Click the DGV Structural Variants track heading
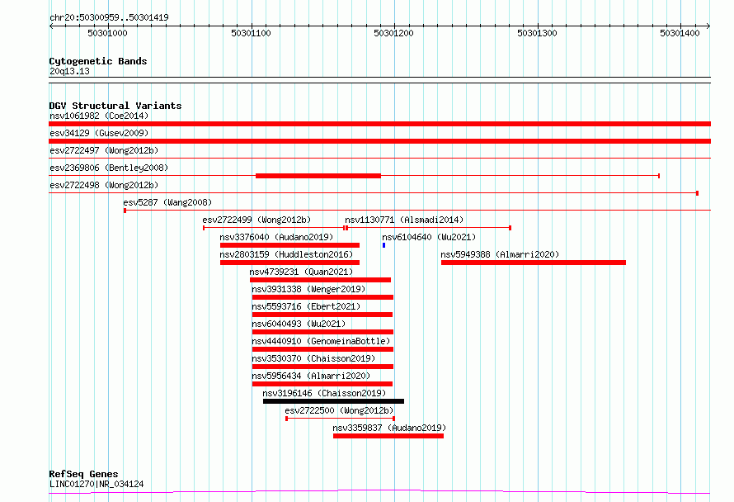This screenshot has width=734, height=502. [x=115, y=106]
